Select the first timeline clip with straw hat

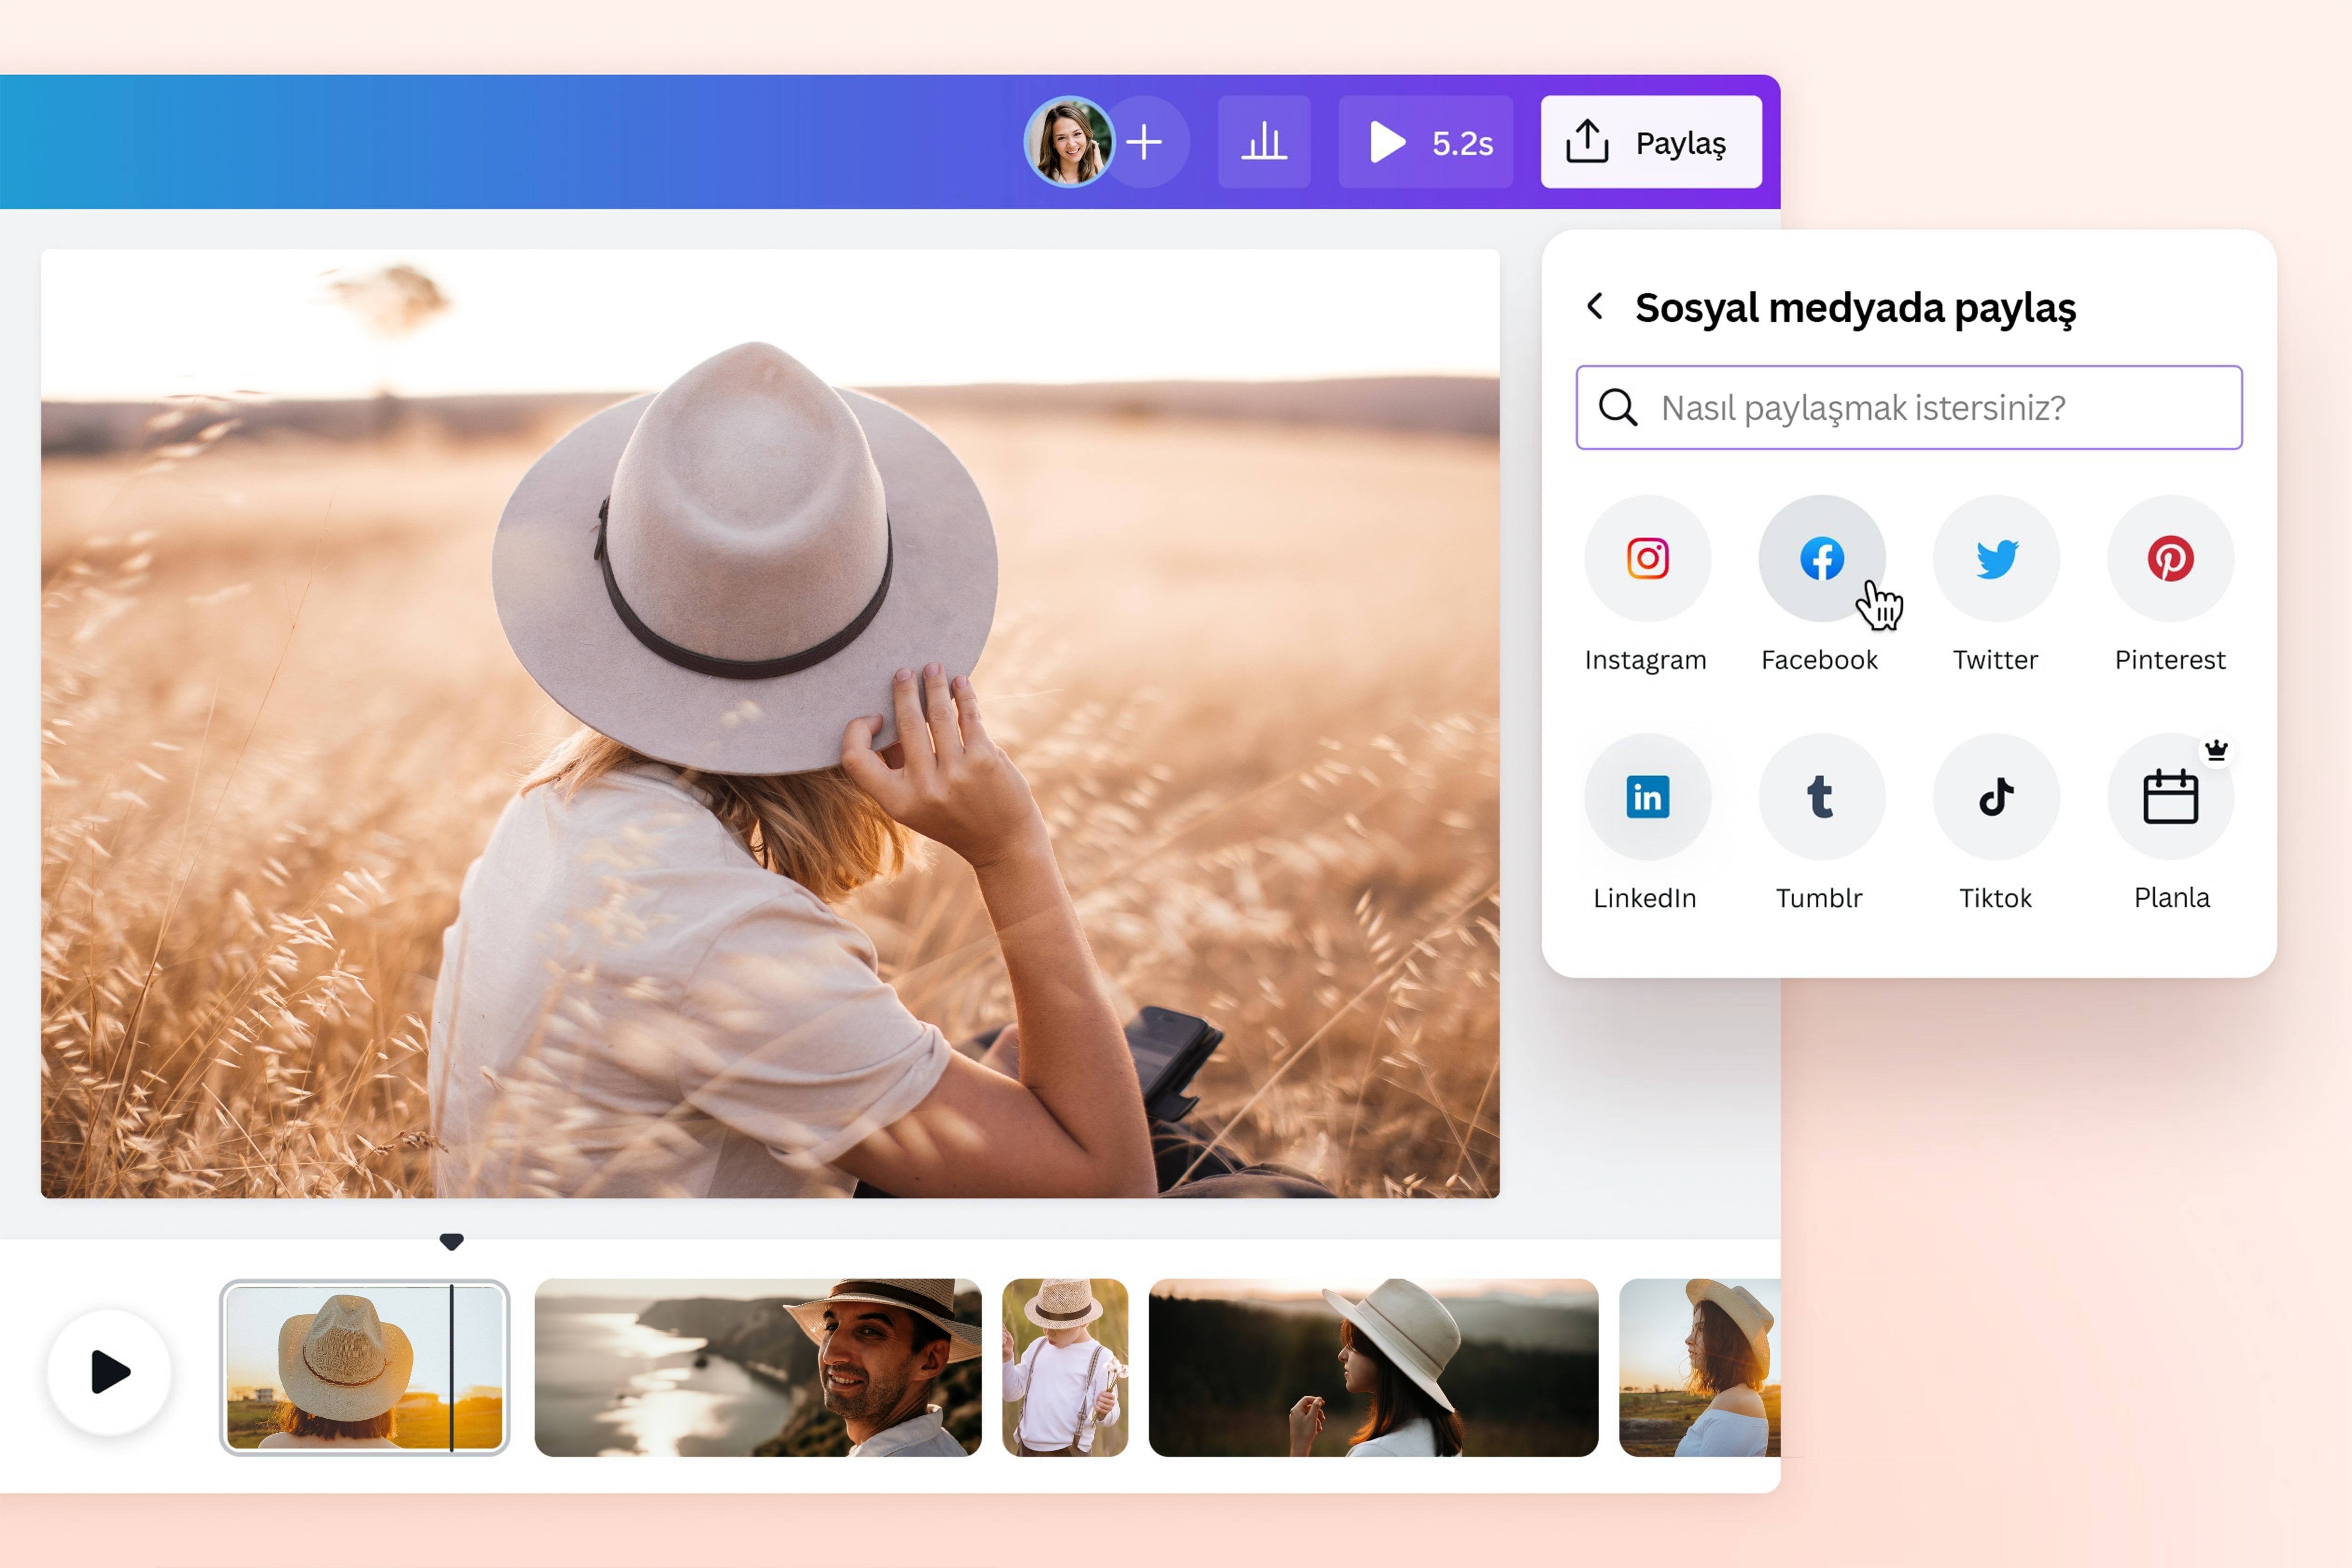point(364,1367)
